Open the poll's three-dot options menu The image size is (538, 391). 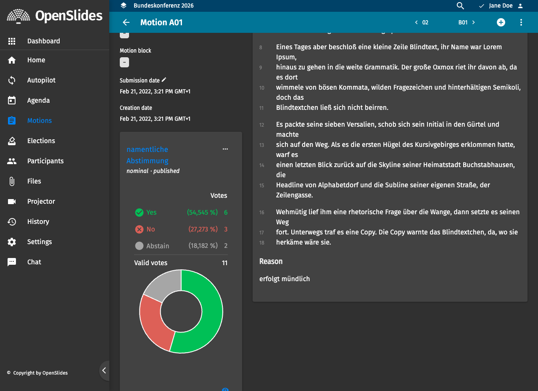[x=225, y=149]
